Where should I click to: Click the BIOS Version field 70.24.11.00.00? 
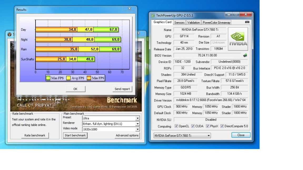pyautogui.click(x=207, y=55)
